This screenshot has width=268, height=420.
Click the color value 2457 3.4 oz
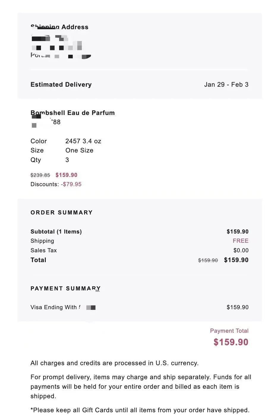(83, 141)
